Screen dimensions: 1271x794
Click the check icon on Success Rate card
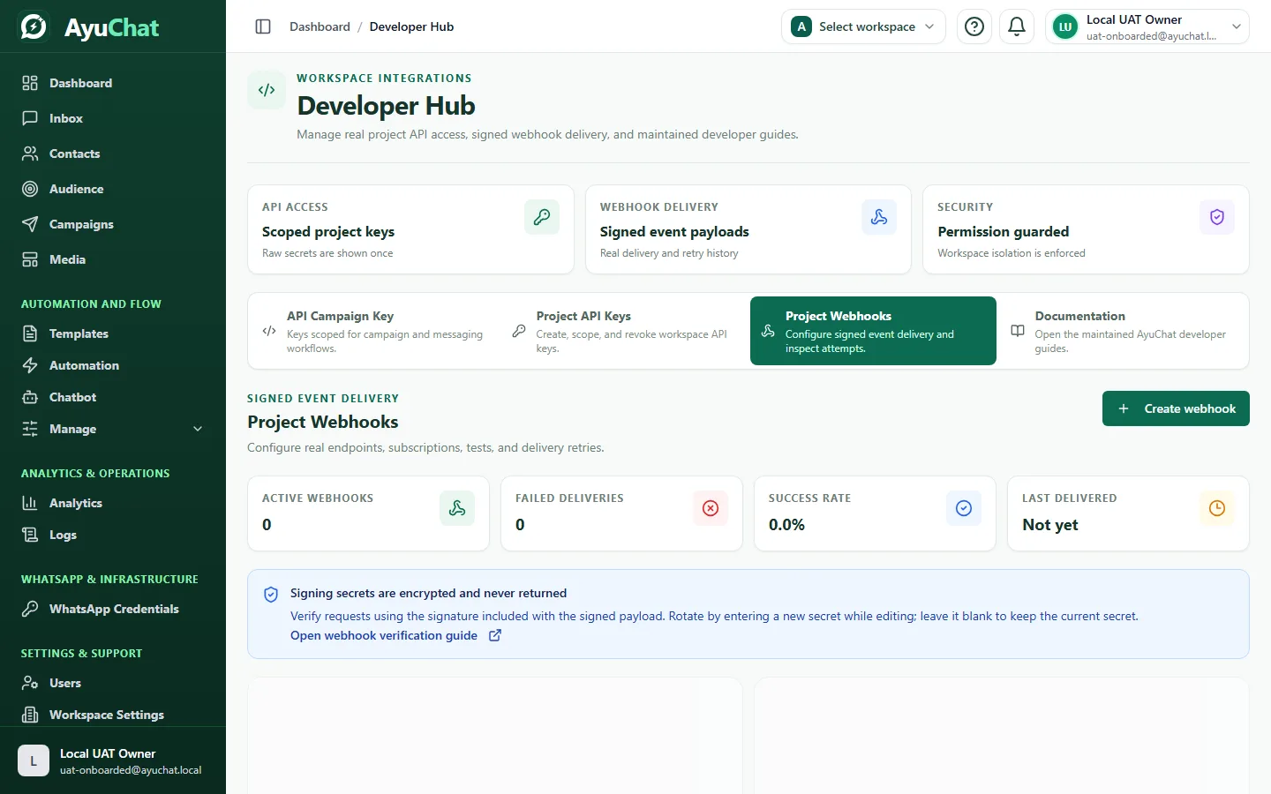[x=964, y=508]
